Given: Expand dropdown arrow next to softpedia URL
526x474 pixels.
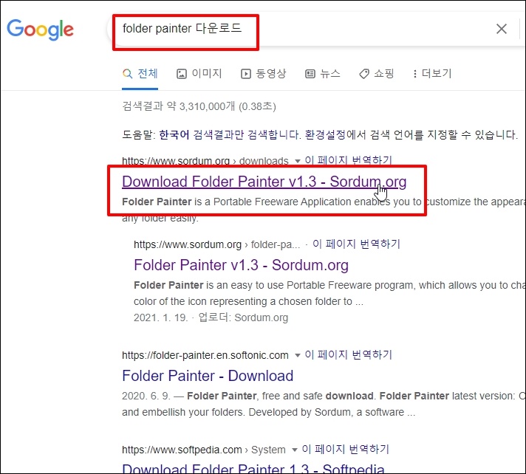Looking at the screenshot, I should [x=294, y=450].
